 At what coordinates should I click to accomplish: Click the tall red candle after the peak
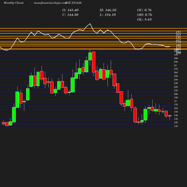(x=93, y=62)
